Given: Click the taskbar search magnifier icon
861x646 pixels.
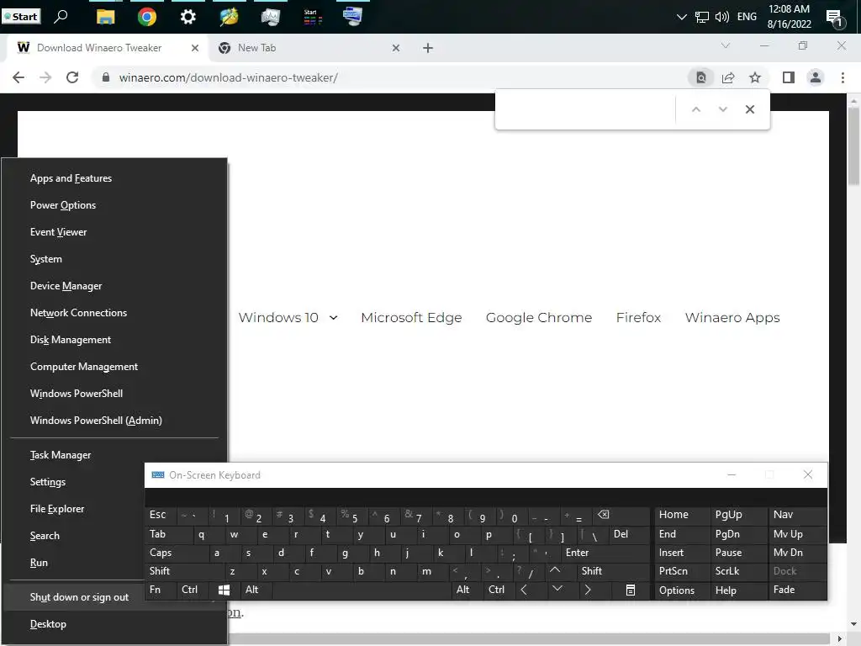Looking at the screenshot, I should tap(61, 17).
